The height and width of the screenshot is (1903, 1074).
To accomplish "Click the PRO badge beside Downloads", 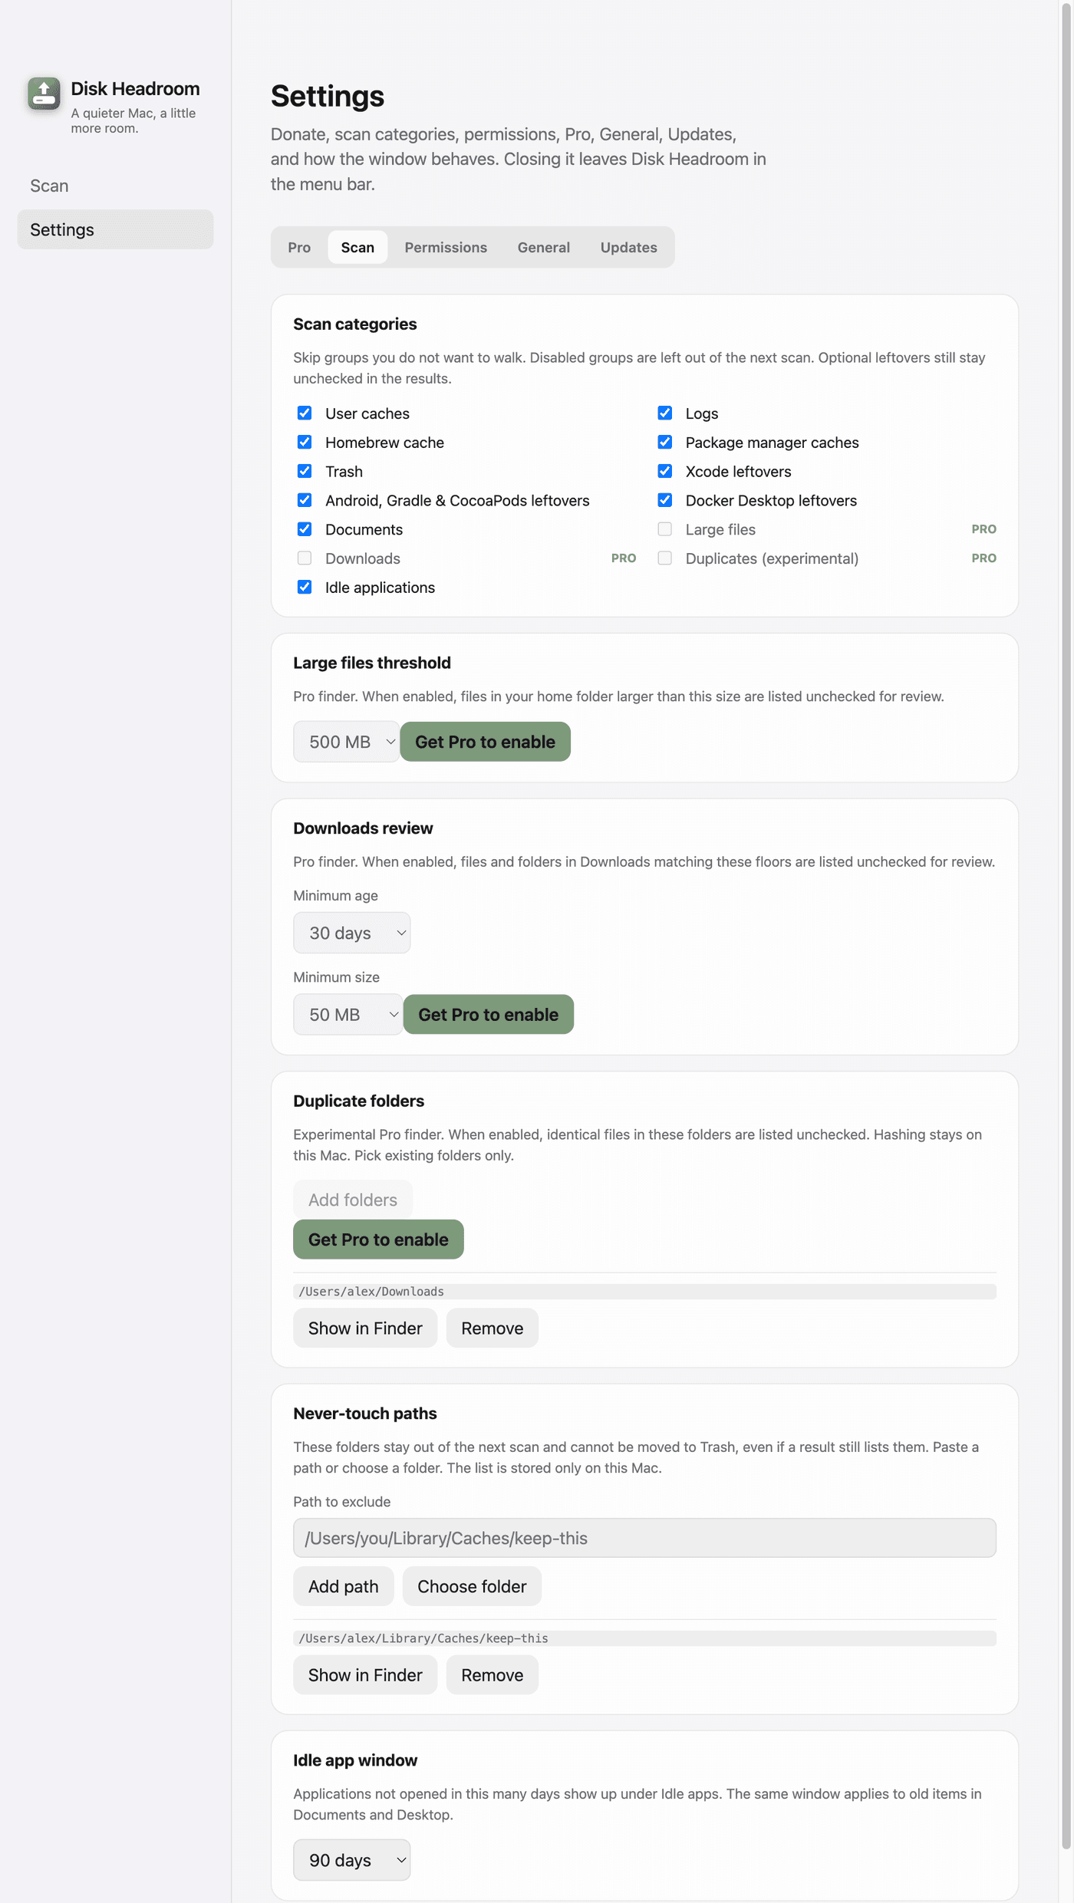I will point(624,558).
